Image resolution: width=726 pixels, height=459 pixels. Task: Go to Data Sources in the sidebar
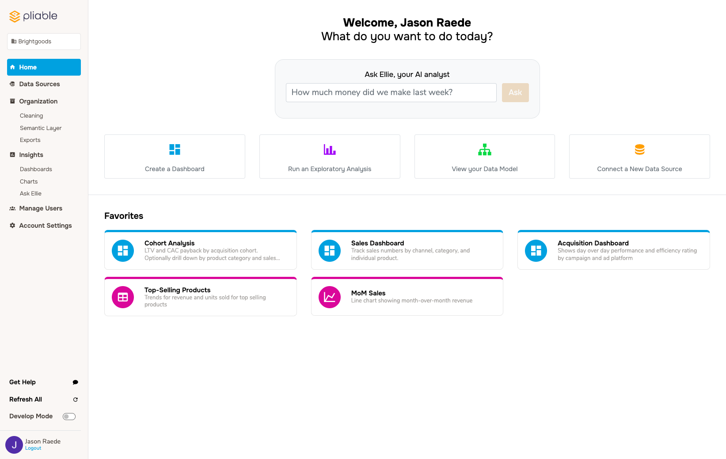(x=39, y=84)
